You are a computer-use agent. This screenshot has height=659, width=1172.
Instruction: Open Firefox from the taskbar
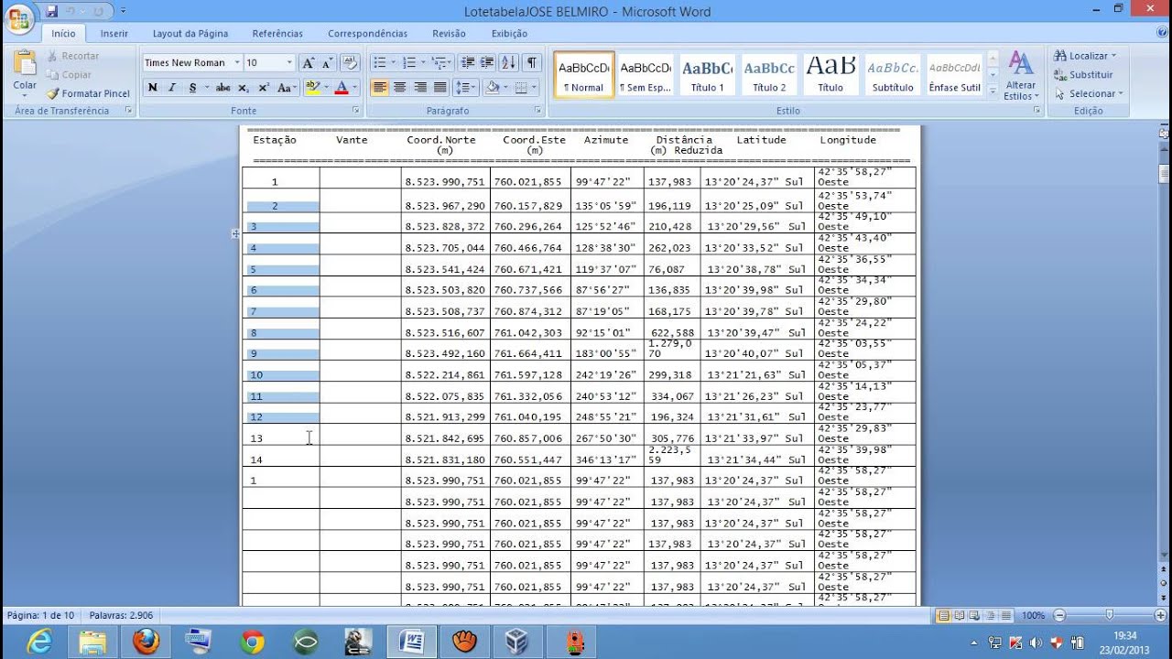pos(146,642)
